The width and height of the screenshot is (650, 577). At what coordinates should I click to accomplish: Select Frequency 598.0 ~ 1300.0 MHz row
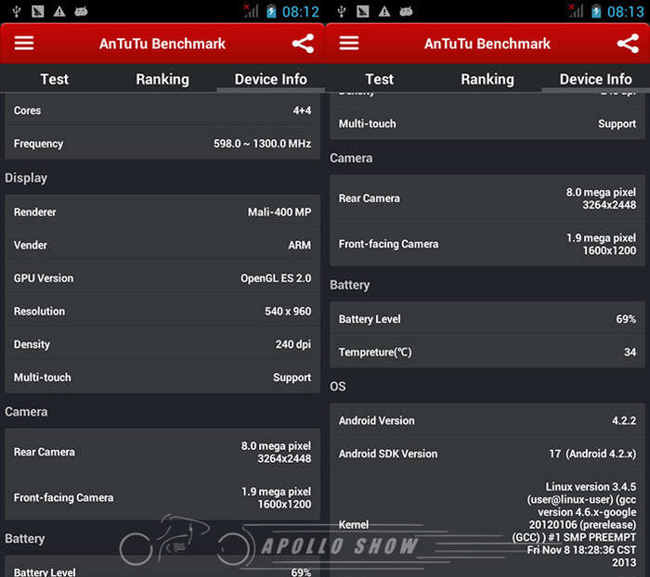162,143
